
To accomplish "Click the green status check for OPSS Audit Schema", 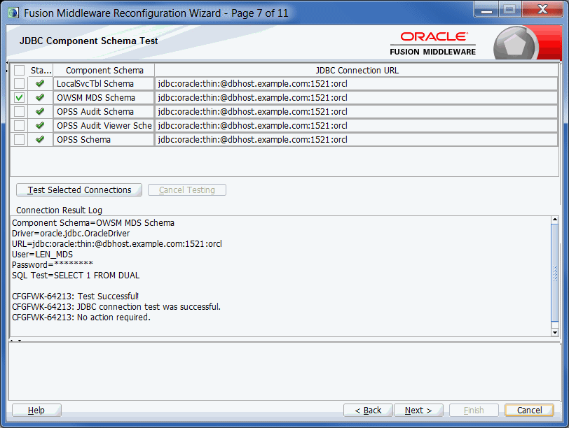I will (40, 111).
